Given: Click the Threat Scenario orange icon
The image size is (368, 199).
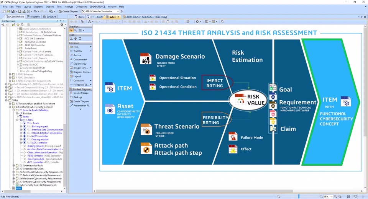Looking at the screenshot, I should coord(146,129).
